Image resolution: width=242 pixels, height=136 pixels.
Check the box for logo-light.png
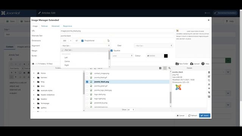click(87, 99)
